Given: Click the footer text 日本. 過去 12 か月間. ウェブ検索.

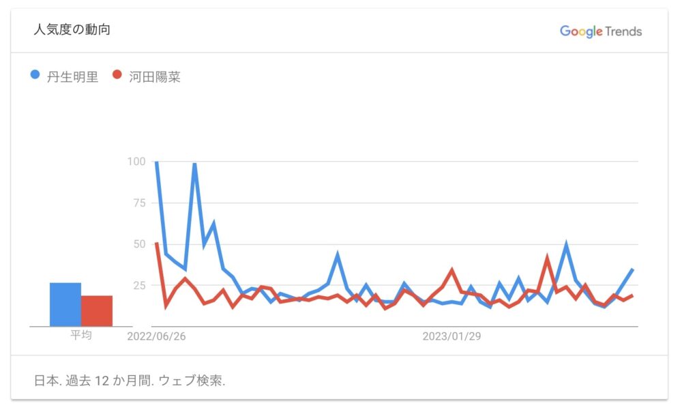Looking at the screenshot, I should click(130, 381).
